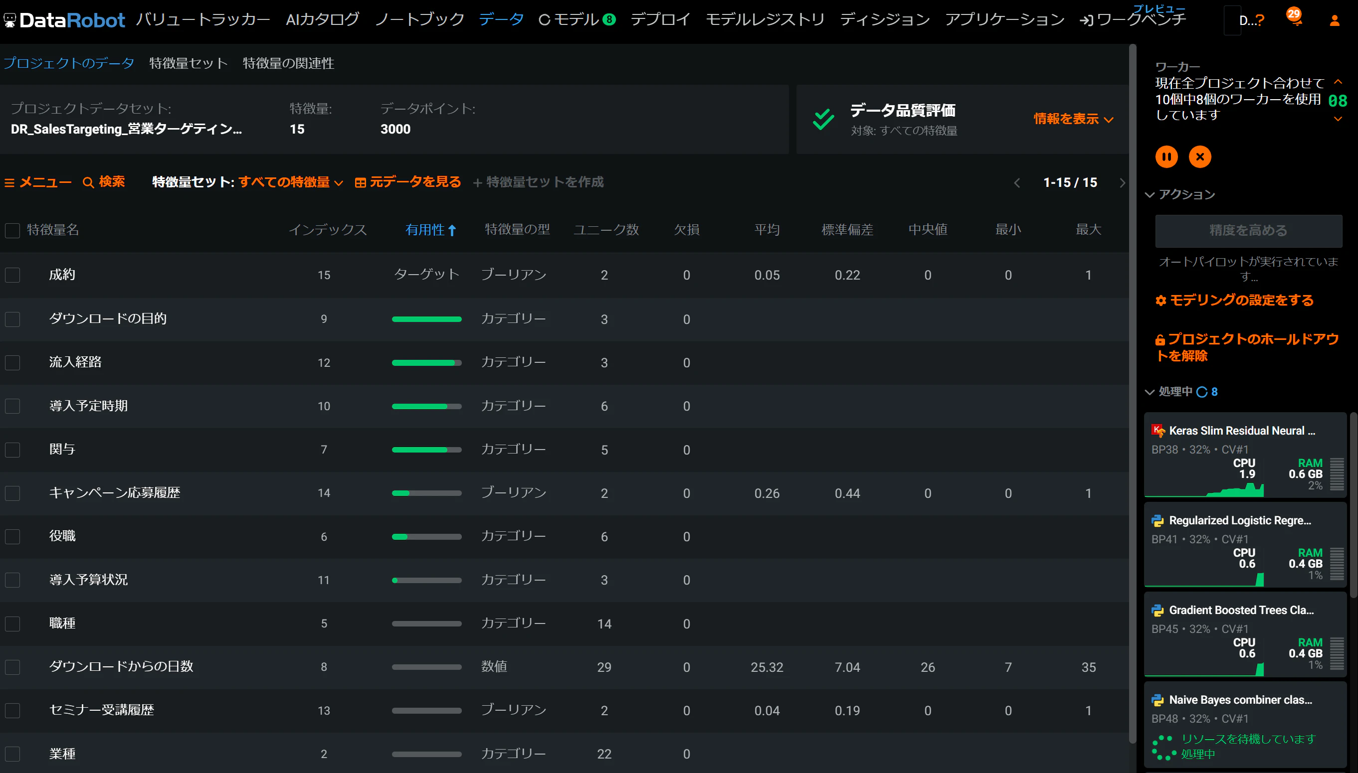
Task: Click the DataRobot logo
Action: [x=64, y=20]
